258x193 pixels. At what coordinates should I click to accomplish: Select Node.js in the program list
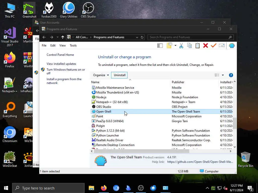162,97
